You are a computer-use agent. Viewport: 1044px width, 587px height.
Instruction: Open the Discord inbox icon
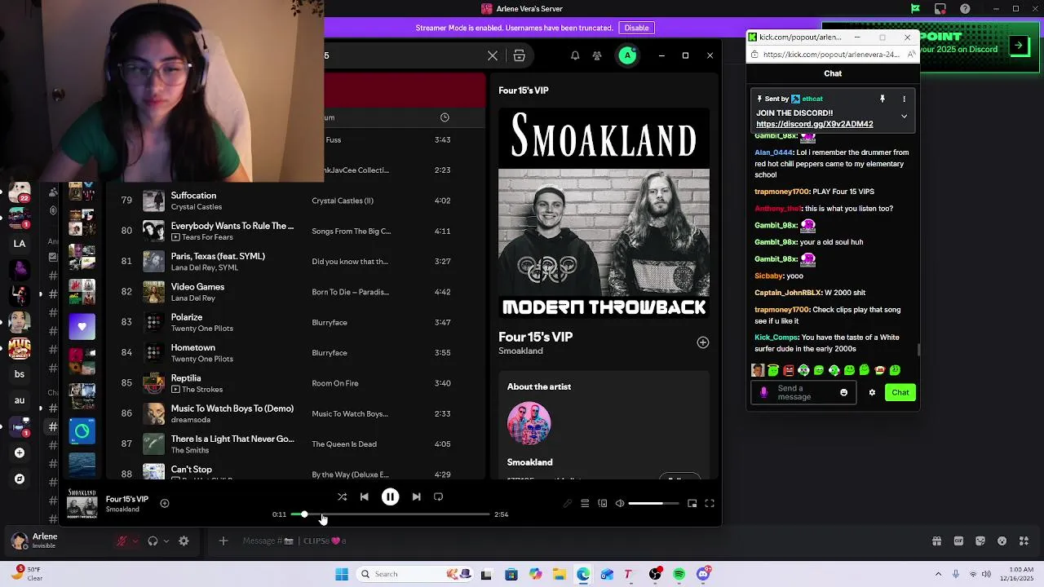(940, 9)
